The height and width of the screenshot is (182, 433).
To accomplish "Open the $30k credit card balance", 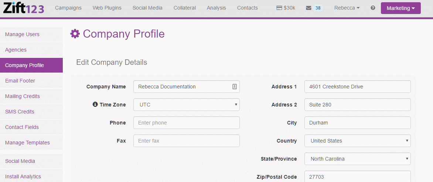I will [x=286, y=8].
